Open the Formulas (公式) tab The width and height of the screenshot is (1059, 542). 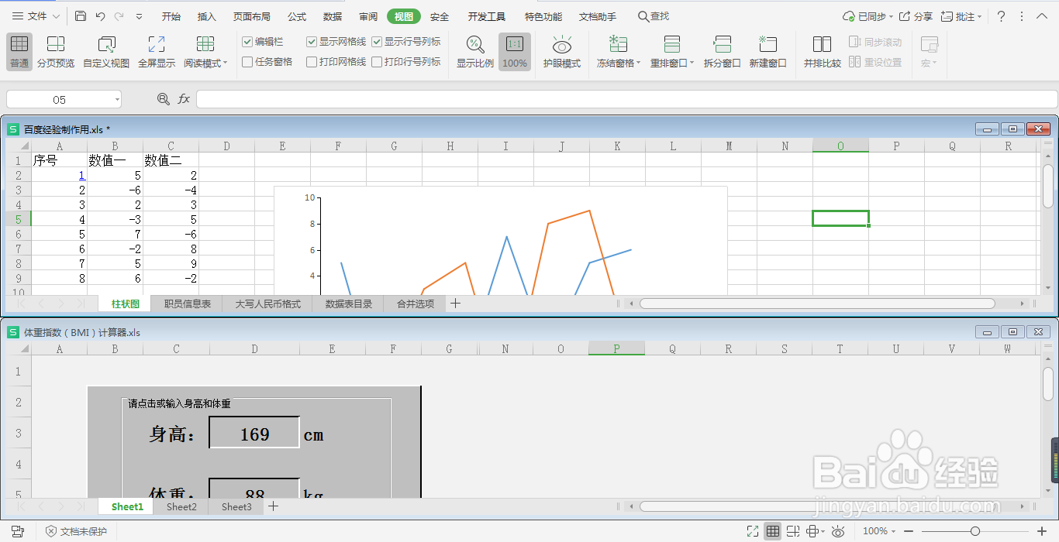pyautogui.click(x=297, y=16)
